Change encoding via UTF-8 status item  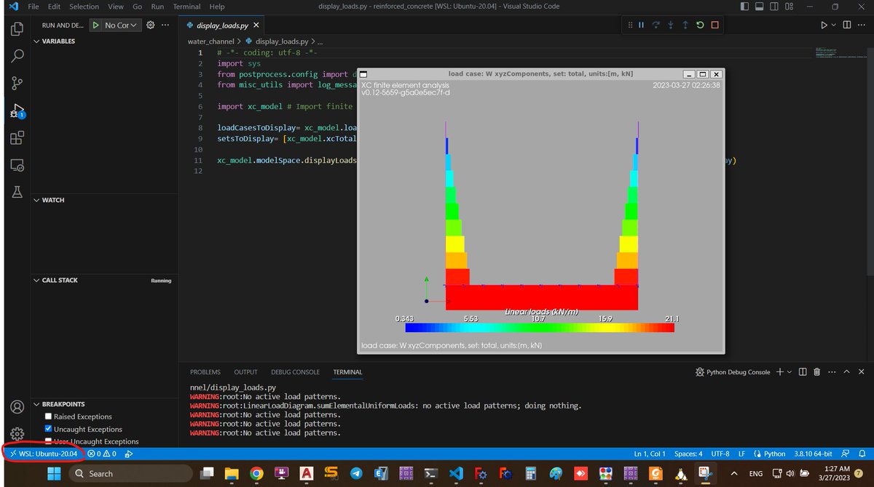(721, 454)
